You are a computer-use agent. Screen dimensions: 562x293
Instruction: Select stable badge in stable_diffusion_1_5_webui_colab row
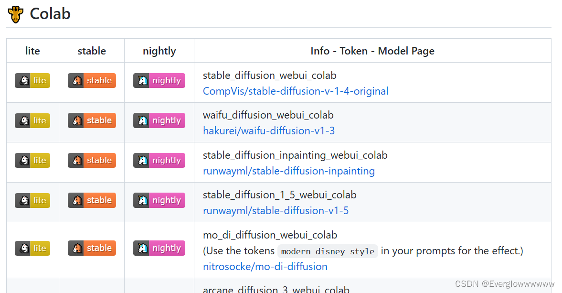[92, 200]
